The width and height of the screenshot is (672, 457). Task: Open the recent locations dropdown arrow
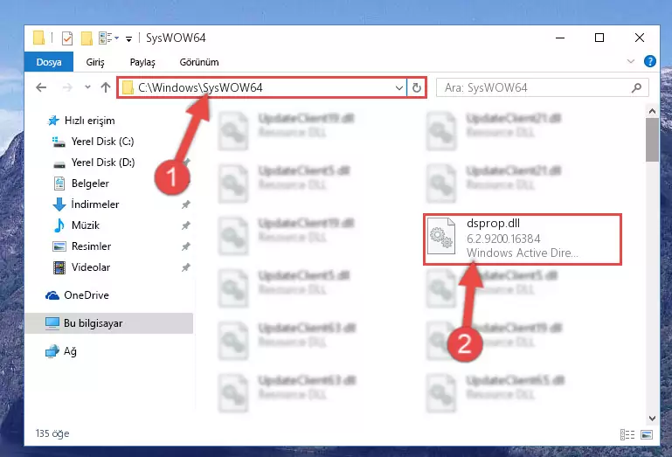pyautogui.click(x=87, y=87)
